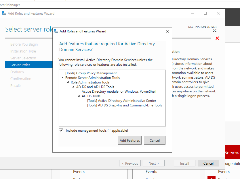Click Remote Server Administration Tools label
This screenshot has height=179, width=240.
(92, 78)
